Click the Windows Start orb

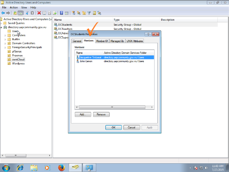pos(6,168)
